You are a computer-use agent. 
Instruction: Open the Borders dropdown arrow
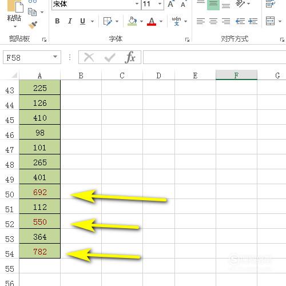pyautogui.click(x=117, y=21)
